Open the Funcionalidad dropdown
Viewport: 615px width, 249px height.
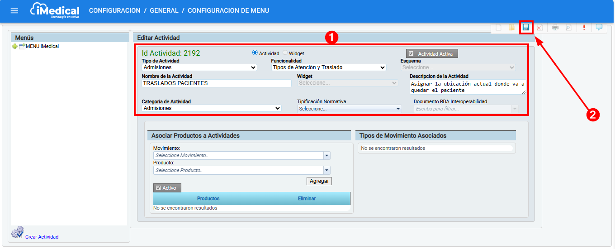[x=329, y=67]
